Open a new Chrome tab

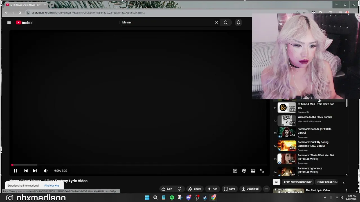point(52,5)
